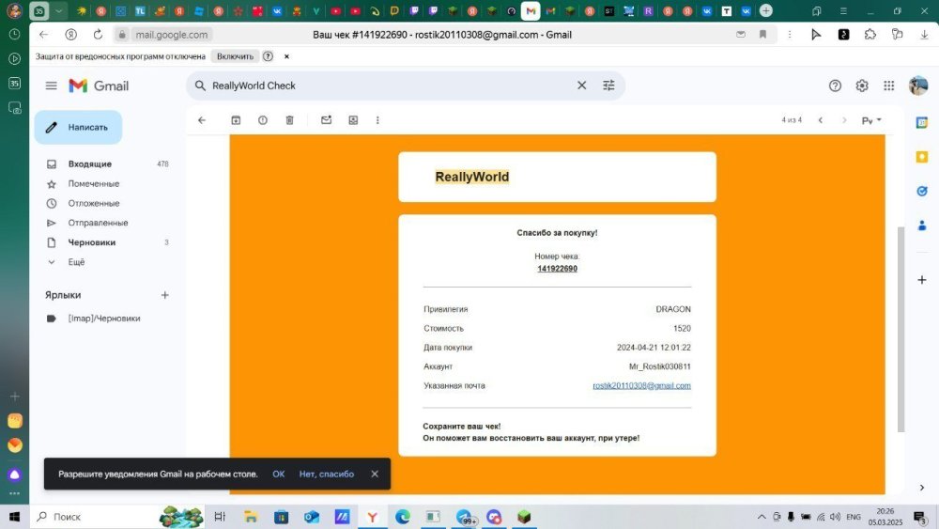
Task: Open Google account avatar
Action: tap(917, 86)
